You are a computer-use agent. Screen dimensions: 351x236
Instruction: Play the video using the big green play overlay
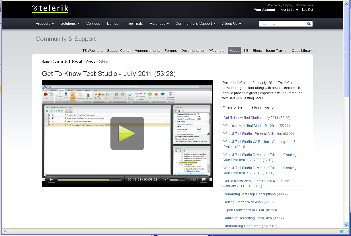(x=127, y=133)
